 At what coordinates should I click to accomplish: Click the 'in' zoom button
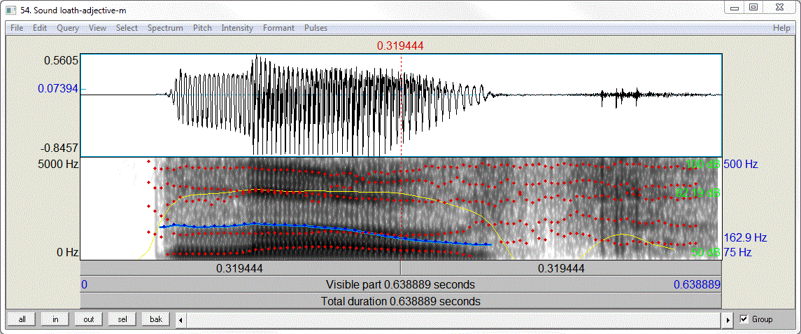56,319
